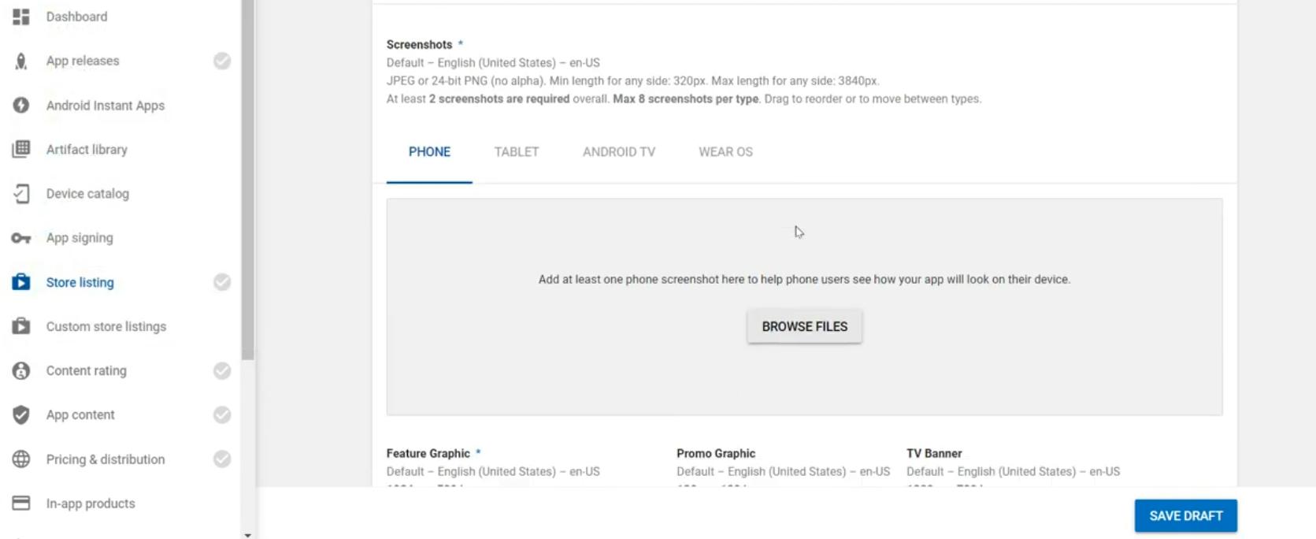Click the SAVE DRAFT button
Viewport: 1316px width, 539px height.
1185,516
